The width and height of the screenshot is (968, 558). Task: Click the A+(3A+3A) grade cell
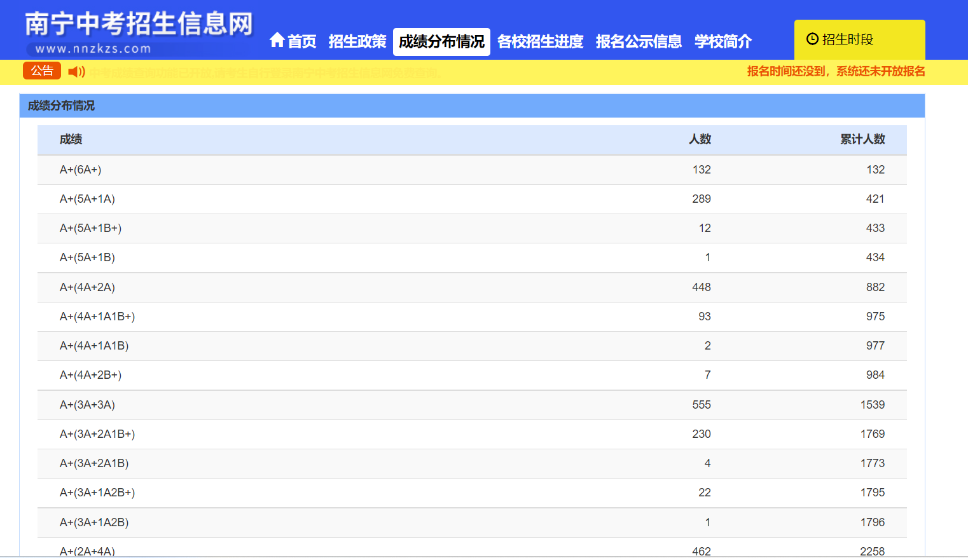(x=87, y=405)
